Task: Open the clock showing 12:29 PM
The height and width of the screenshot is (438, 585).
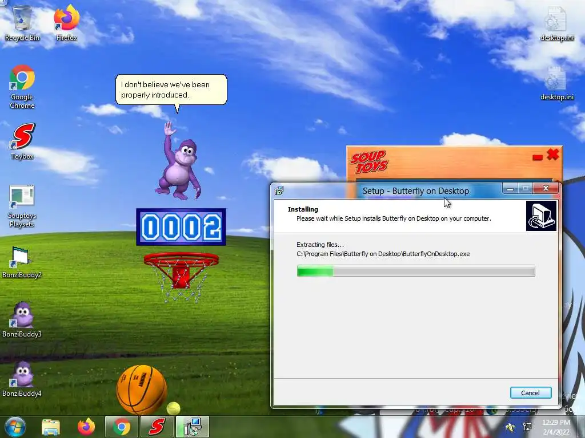Action: point(556,427)
